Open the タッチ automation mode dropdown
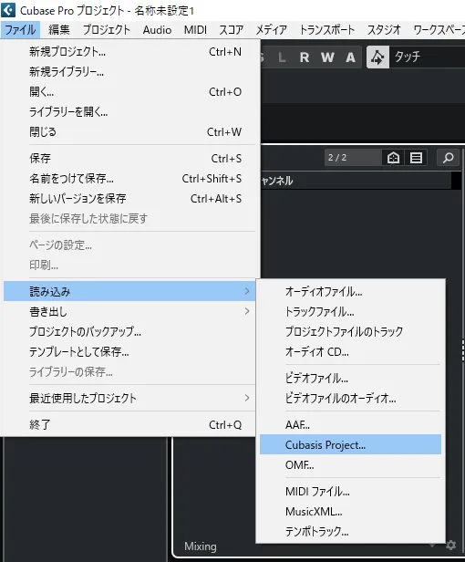The image size is (465, 562). coord(427,57)
